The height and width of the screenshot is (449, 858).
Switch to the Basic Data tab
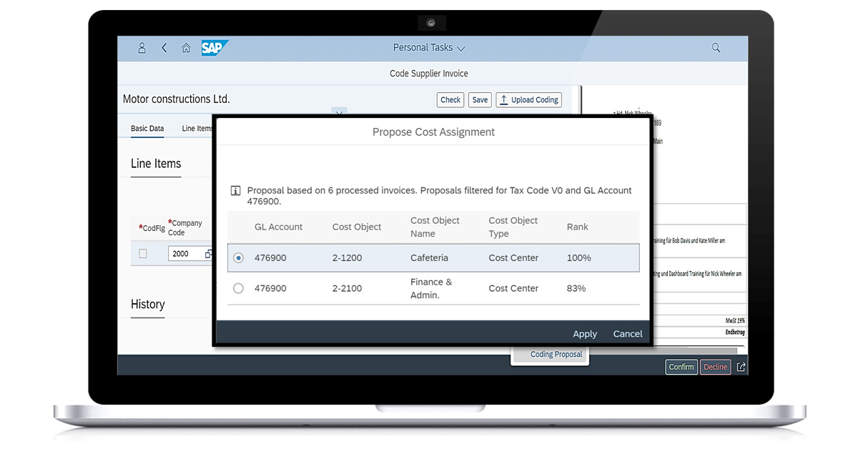(147, 129)
